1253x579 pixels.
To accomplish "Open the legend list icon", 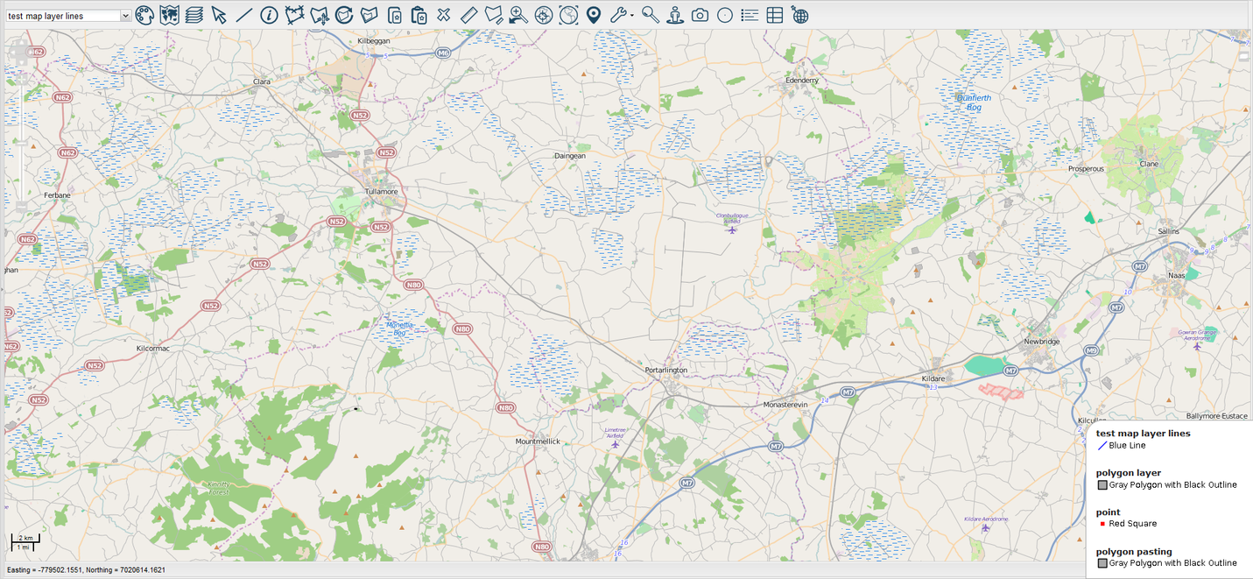I will pyautogui.click(x=750, y=15).
